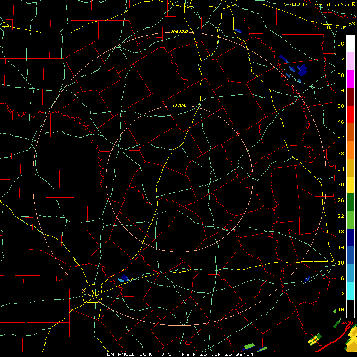Click the 'TH' legend label

pos(341,310)
